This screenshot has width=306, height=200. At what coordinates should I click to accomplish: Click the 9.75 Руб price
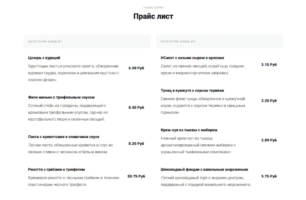tap(269, 176)
